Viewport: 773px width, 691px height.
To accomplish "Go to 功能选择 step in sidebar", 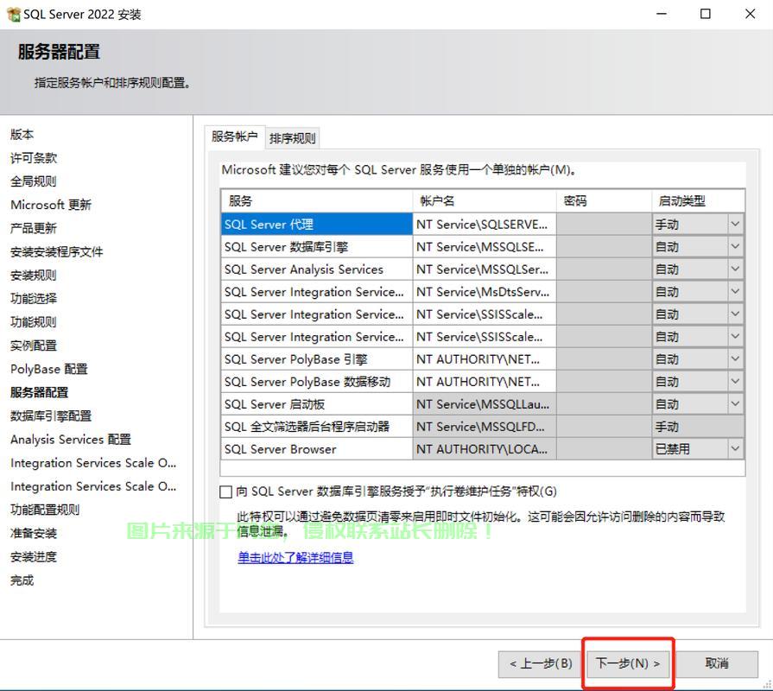I will (34, 298).
